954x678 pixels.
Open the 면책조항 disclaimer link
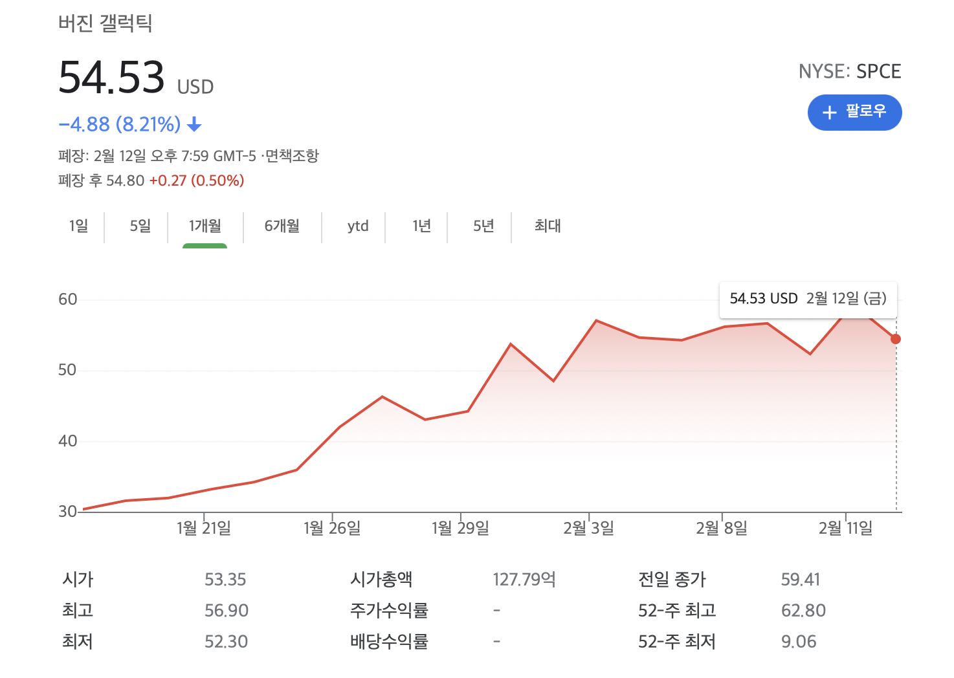292,156
